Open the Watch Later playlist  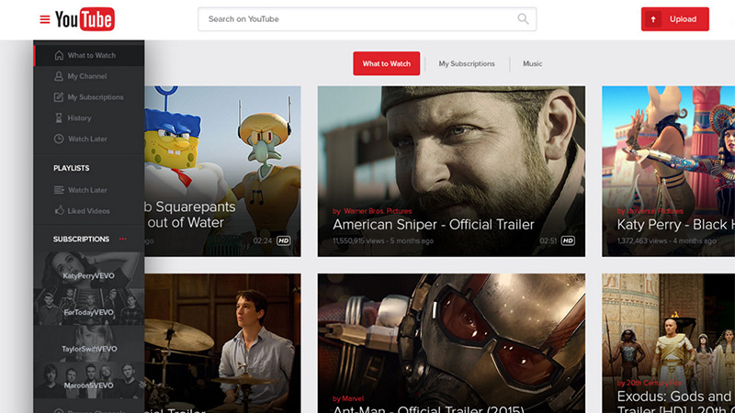pos(89,190)
